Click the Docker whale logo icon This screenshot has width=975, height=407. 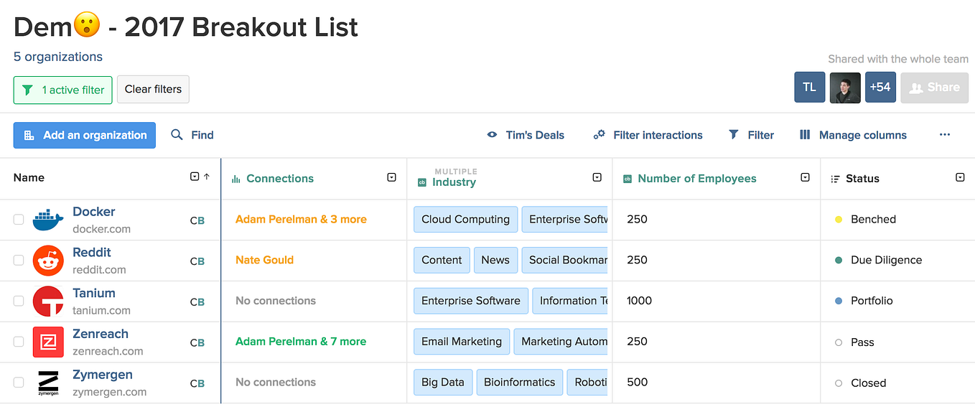pyautogui.click(x=48, y=220)
